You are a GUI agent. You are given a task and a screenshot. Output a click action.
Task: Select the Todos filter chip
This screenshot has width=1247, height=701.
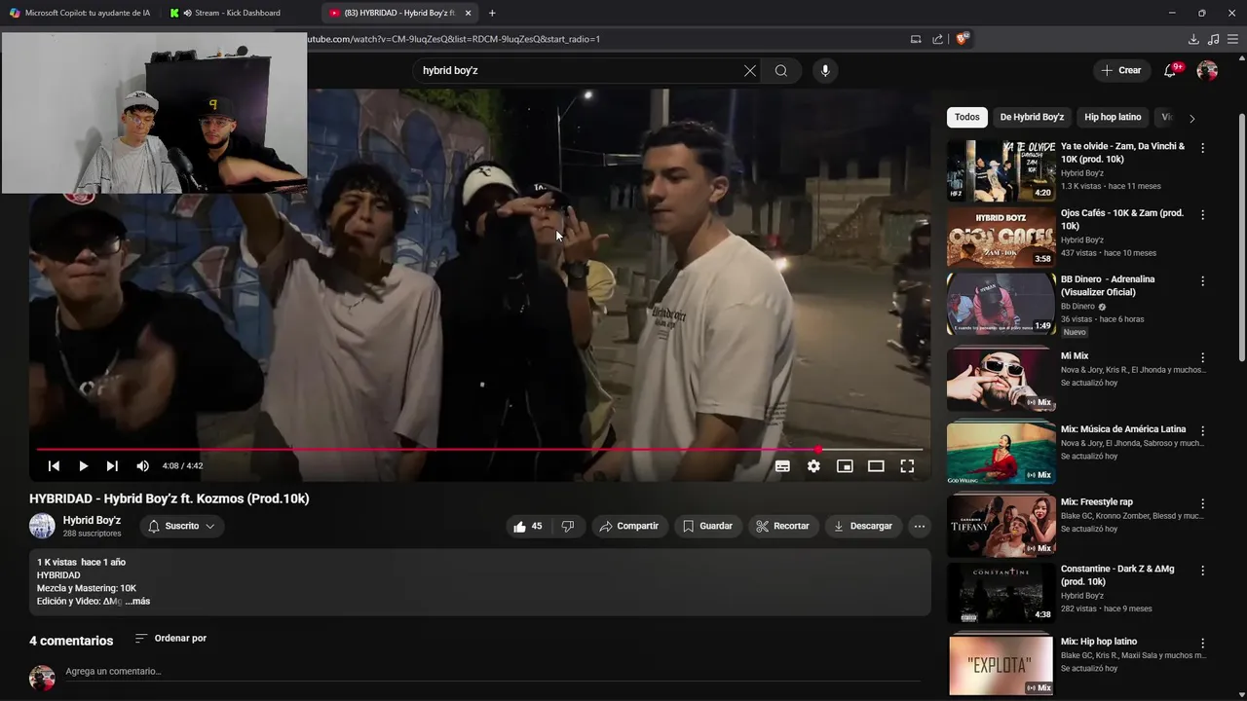tap(967, 117)
